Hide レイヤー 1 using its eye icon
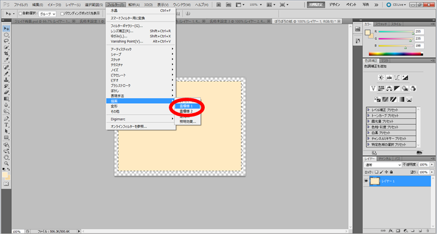The height and width of the screenshot is (234, 437). [x=366, y=181]
